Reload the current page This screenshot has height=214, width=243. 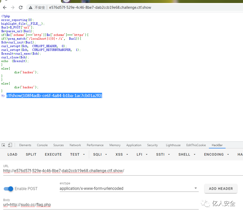pyautogui.click(x=20, y=7)
